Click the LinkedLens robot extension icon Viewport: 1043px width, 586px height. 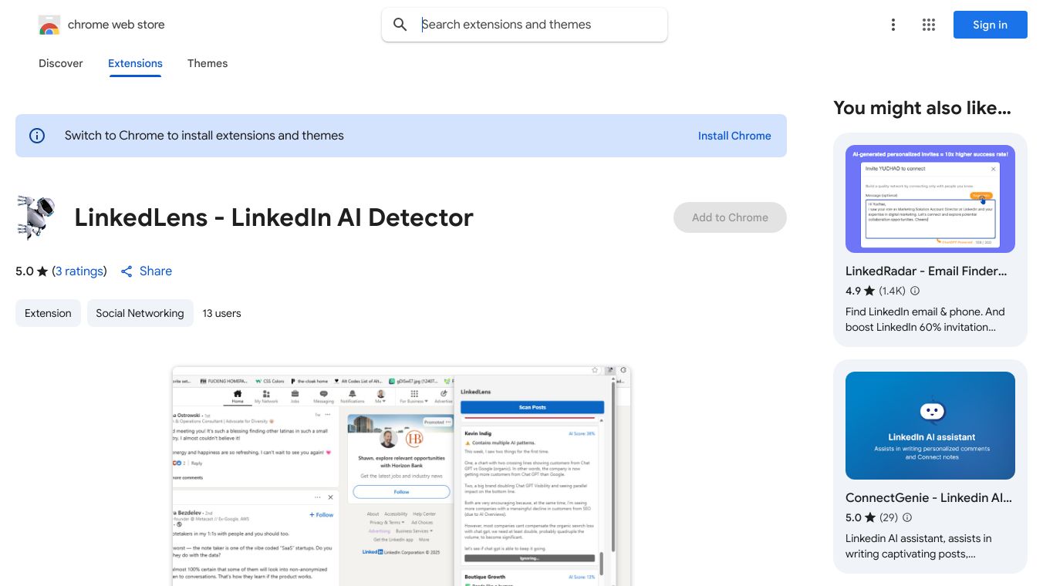pyautogui.click(x=36, y=217)
